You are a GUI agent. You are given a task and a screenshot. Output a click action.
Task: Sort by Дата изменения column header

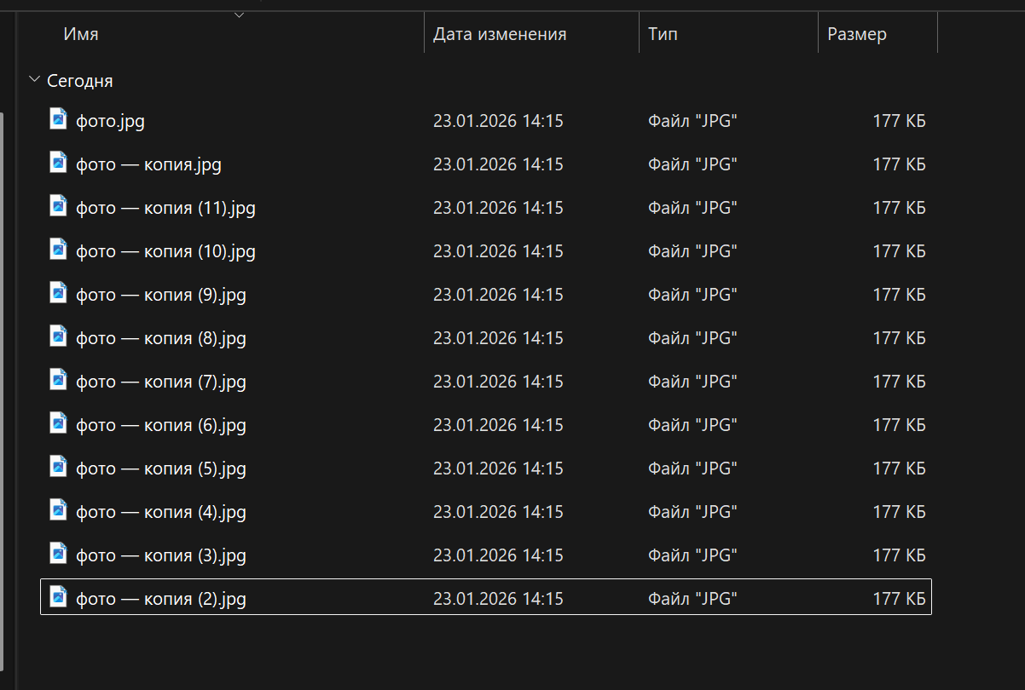(500, 34)
